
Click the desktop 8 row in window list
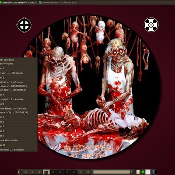pos(19,131)
